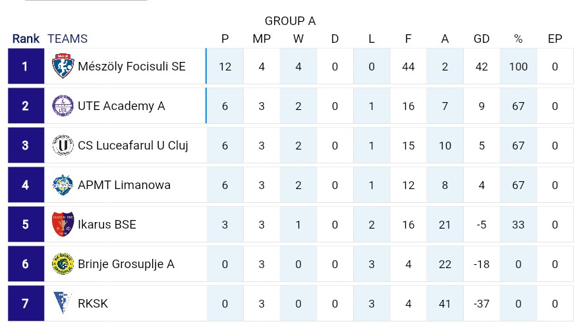581x334 pixels.
Task: Sort table by the Rank header
Action: coord(26,39)
